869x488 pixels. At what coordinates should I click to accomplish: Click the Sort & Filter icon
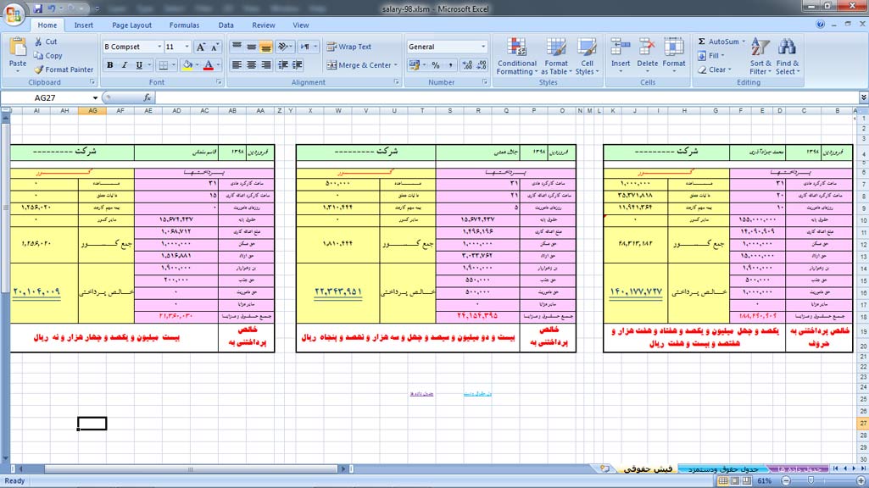click(760, 57)
